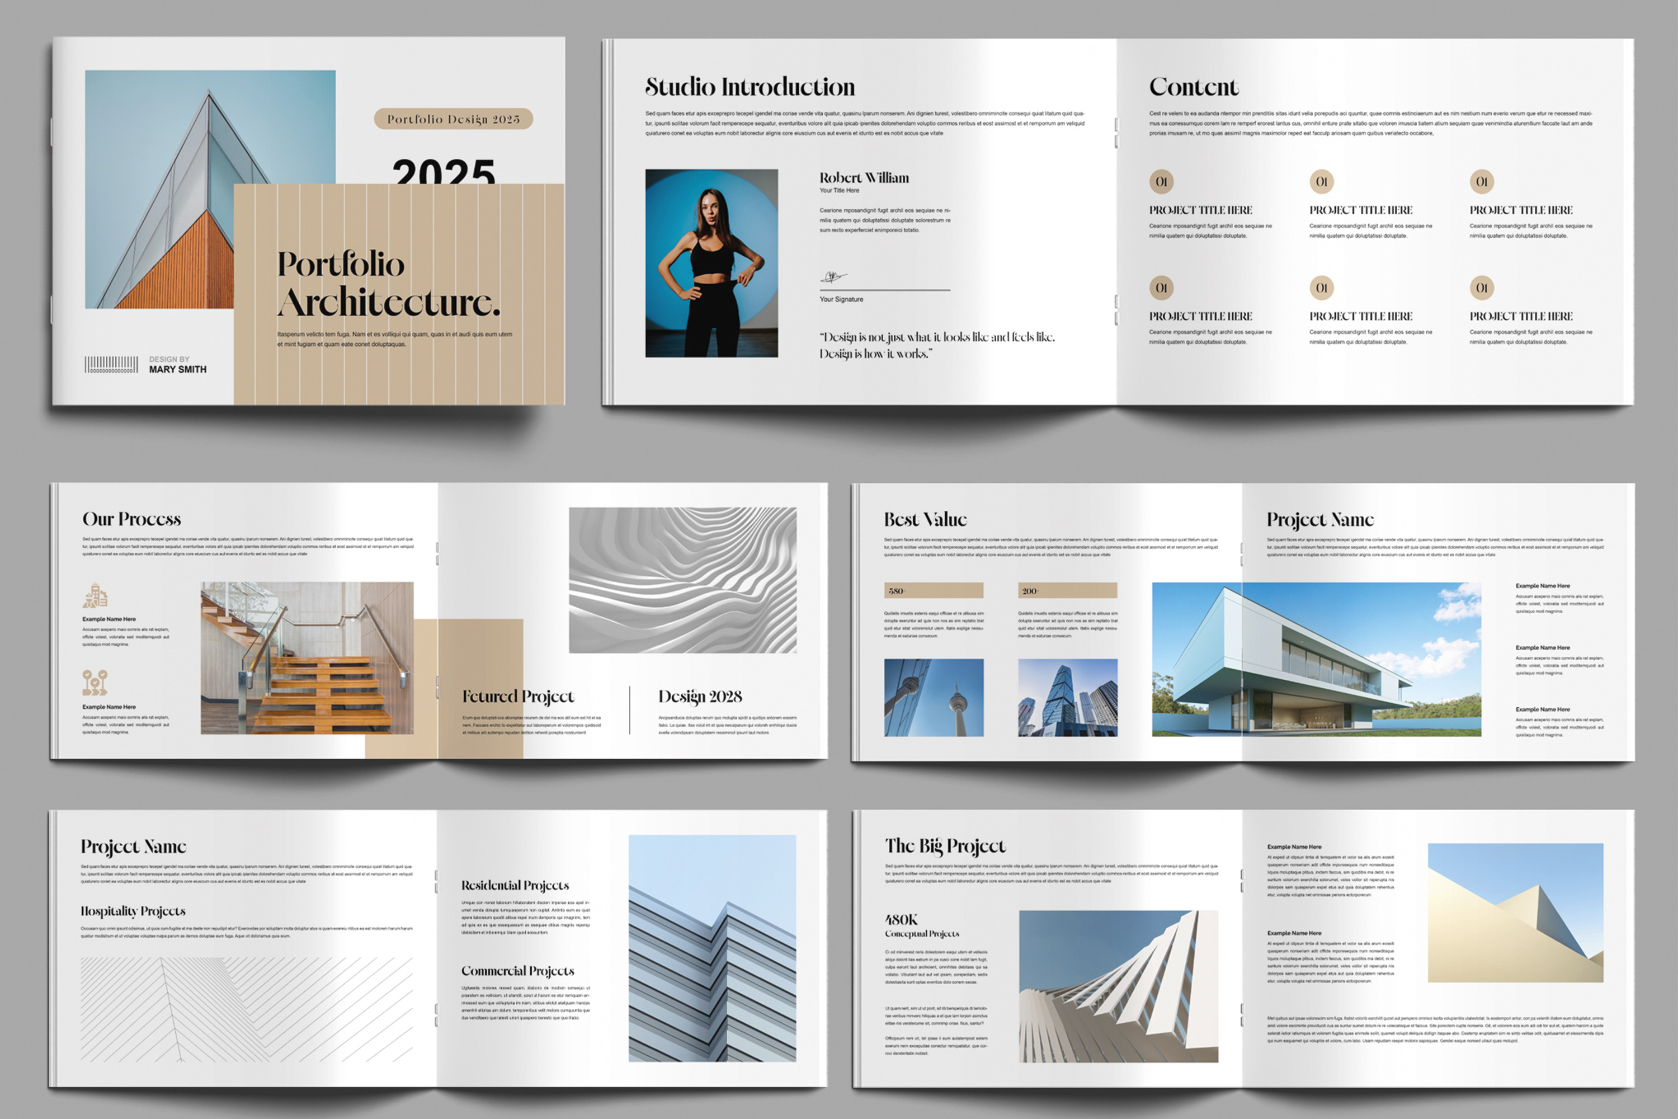Viewport: 1678px width, 1119px height.
Task: Click the signature scribble above Your Signature
Action: click(x=832, y=277)
